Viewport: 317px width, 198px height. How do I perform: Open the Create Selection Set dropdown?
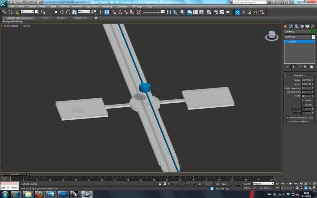pos(154,11)
